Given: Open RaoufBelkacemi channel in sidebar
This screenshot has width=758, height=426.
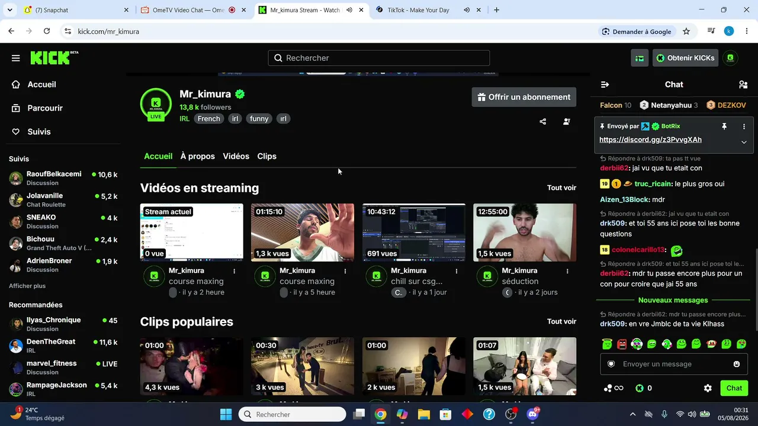Looking at the screenshot, I should tap(63, 178).
